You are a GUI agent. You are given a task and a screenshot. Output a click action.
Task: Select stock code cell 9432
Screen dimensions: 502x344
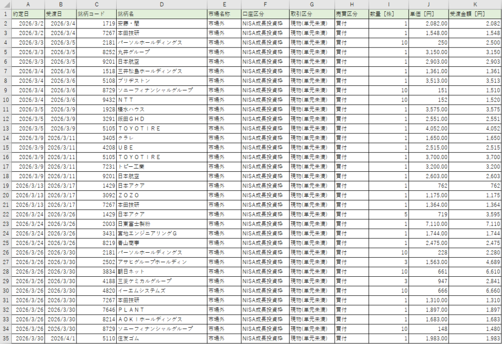point(96,100)
